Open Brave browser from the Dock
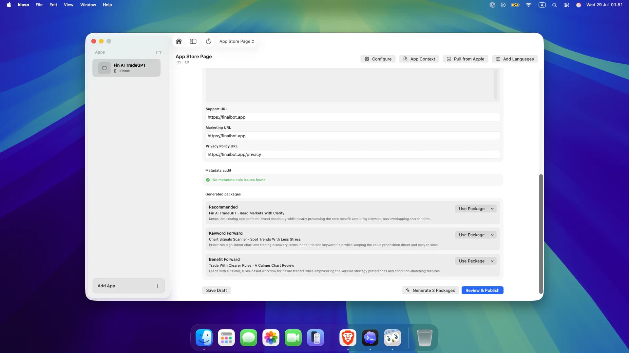Viewport: 629px width, 353px height. coord(348,338)
